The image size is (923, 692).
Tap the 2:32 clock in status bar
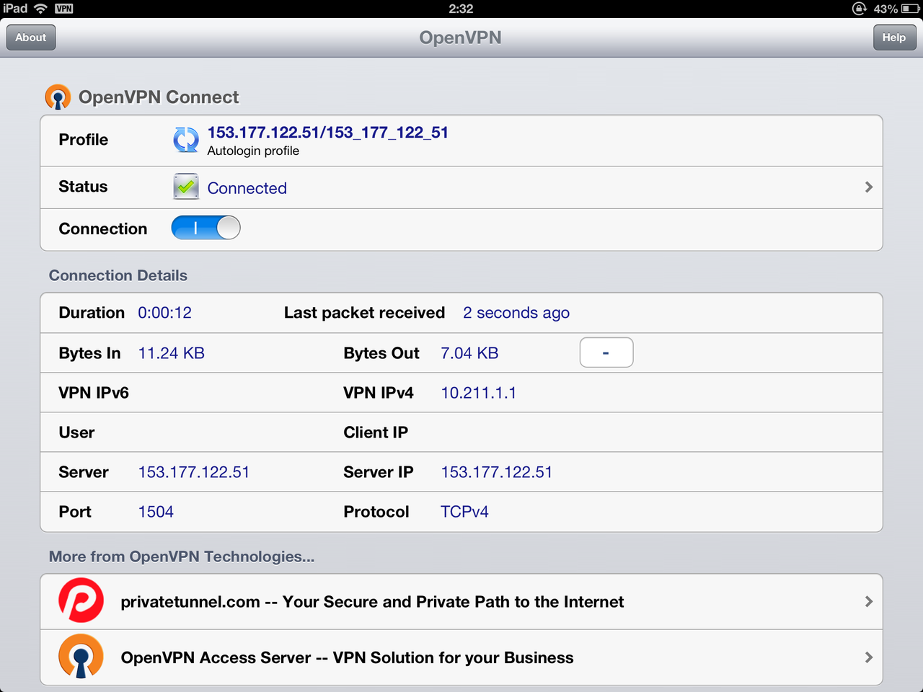click(461, 9)
